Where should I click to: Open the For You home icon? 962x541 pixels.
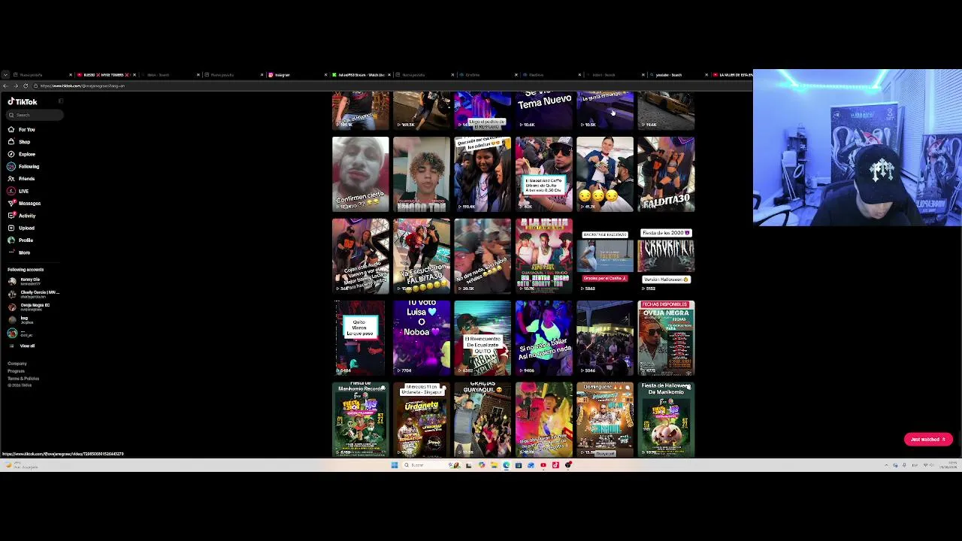pyautogui.click(x=11, y=129)
